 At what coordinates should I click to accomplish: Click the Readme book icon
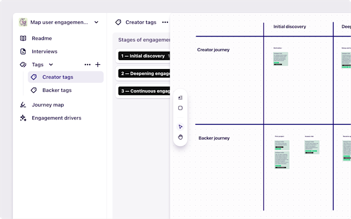(23, 39)
